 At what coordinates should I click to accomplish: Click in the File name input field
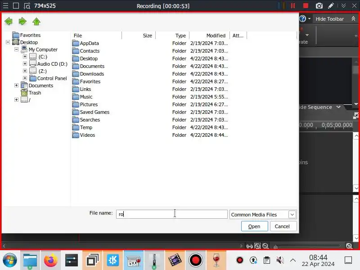coord(172,214)
